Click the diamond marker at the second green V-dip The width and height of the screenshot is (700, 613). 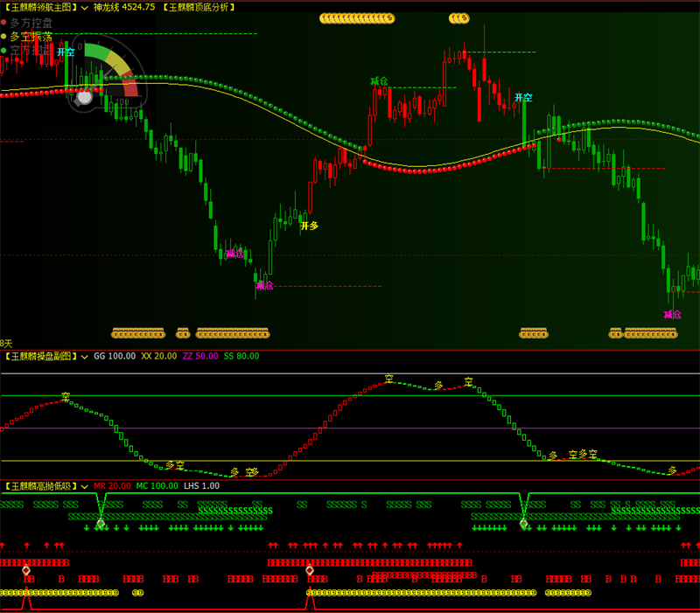pyautogui.click(x=523, y=523)
